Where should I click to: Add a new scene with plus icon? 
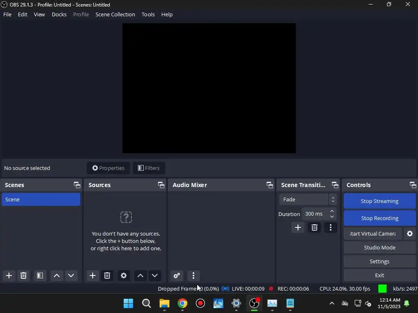pos(9,276)
